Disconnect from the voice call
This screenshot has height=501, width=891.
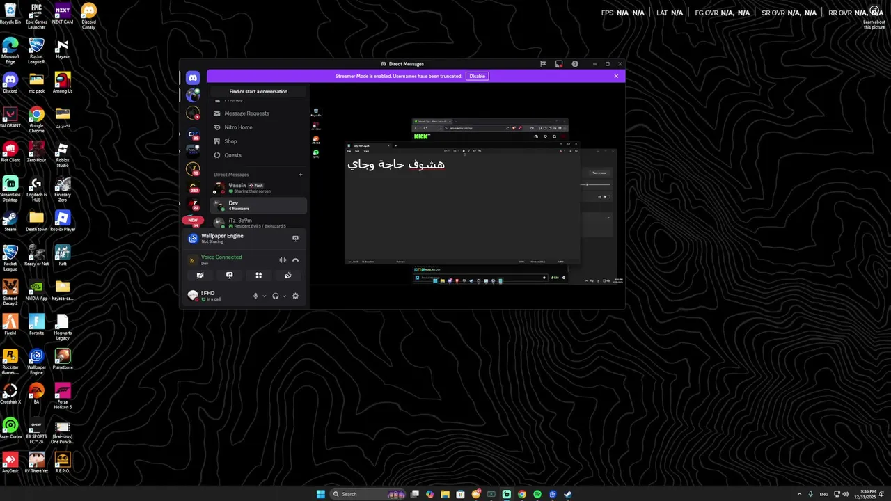coord(295,260)
